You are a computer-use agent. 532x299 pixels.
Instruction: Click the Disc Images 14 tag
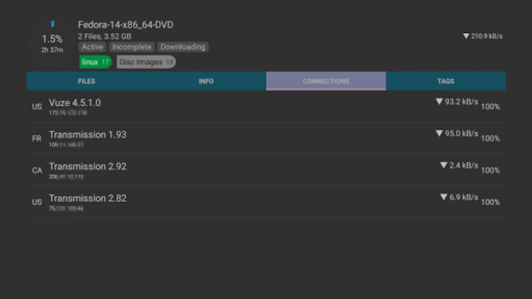point(146,62)
